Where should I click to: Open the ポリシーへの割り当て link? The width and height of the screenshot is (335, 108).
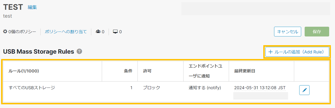point(66,32)
